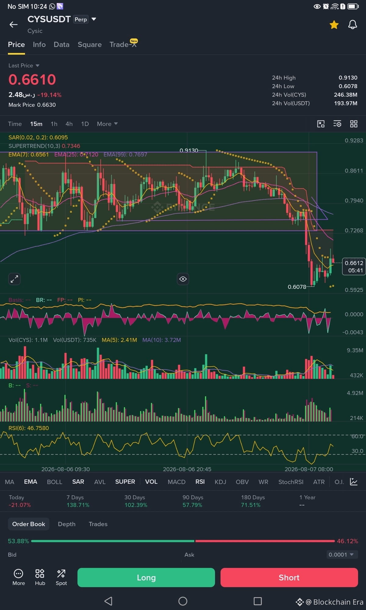The width and height of the screenshot is (366, 610).
Task: Enable the ATR sub-indicator
Action: (319, 482)
